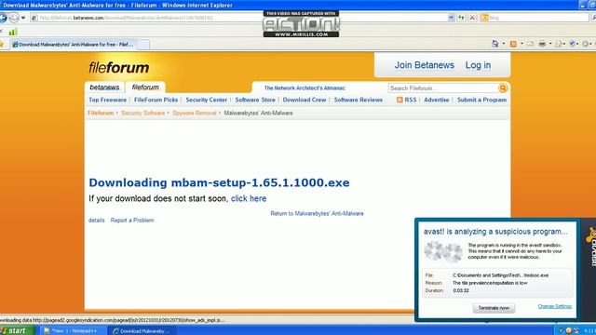Click the Refresh page button
The height and width of the screenshot is (335, 596).
462,18
